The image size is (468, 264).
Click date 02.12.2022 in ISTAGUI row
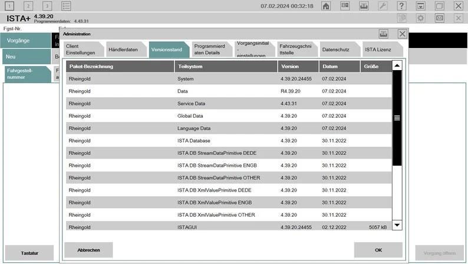[x=334, y=227]
